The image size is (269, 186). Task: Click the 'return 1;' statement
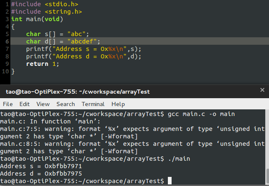[43, 64]
